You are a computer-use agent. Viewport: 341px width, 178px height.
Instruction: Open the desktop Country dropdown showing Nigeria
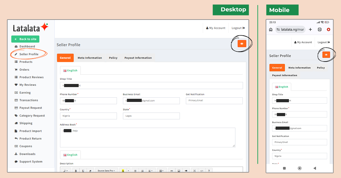(x=88, y=116)
